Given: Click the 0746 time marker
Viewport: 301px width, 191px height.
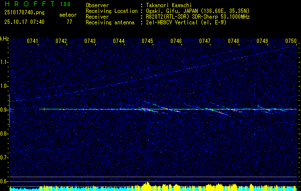Looking at the screenshot, I should pos(176,41).
